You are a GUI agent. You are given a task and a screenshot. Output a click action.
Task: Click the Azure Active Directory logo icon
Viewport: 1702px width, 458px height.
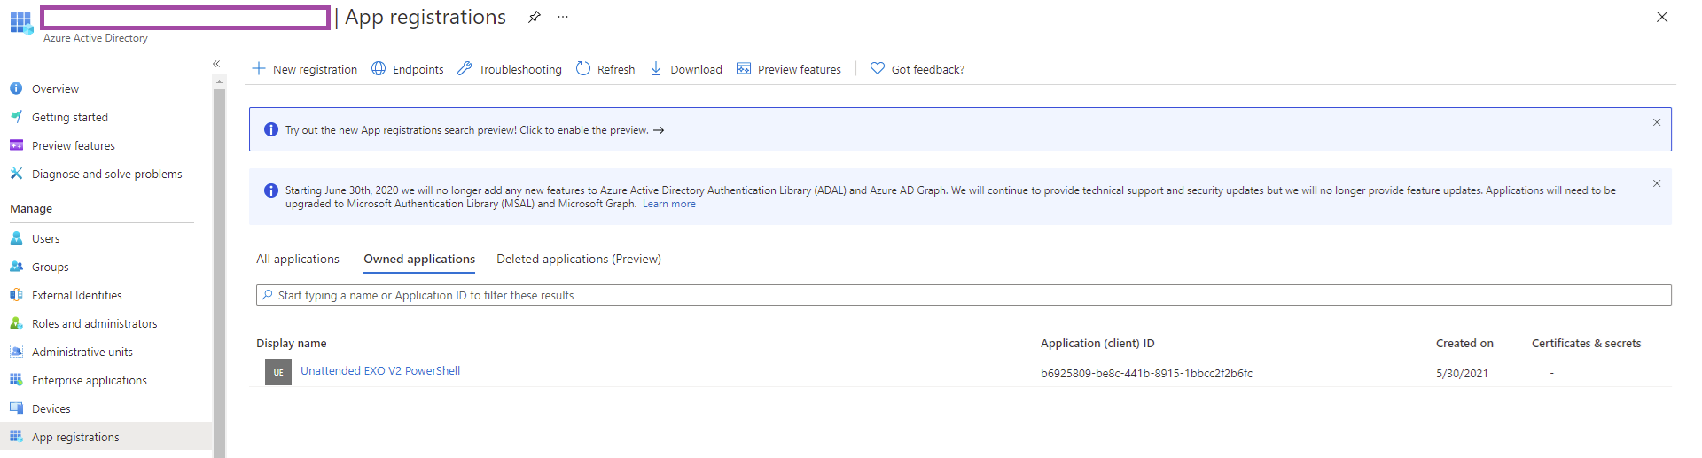21,22
